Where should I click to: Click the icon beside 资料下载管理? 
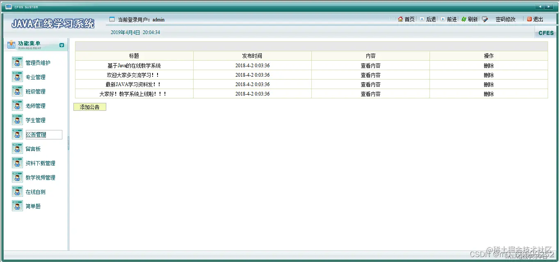[x=17, y=163]
